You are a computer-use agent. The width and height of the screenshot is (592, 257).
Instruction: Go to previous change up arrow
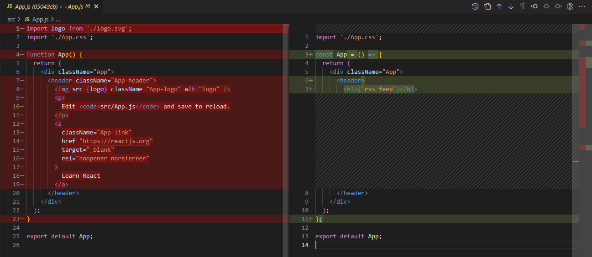499,6
